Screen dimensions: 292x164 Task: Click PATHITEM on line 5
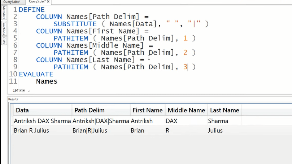(x=71, y=38)
